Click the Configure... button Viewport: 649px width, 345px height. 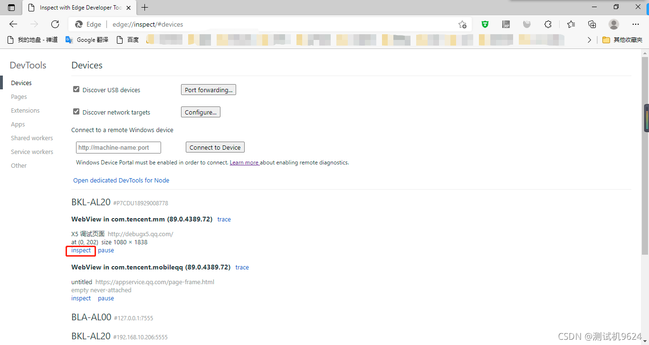point(200,112)
